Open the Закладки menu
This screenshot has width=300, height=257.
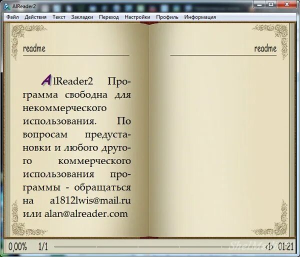pos(82,17)
